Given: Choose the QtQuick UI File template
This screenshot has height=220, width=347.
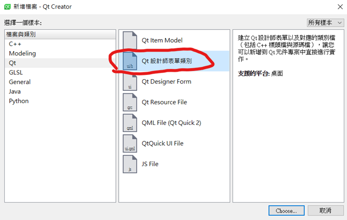Looking at the screenshot, I should (174, 143).
